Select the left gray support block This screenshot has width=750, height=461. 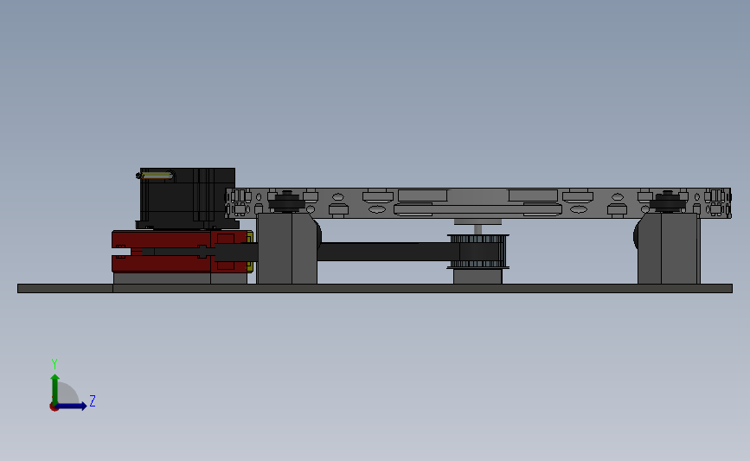coord(287,249)
